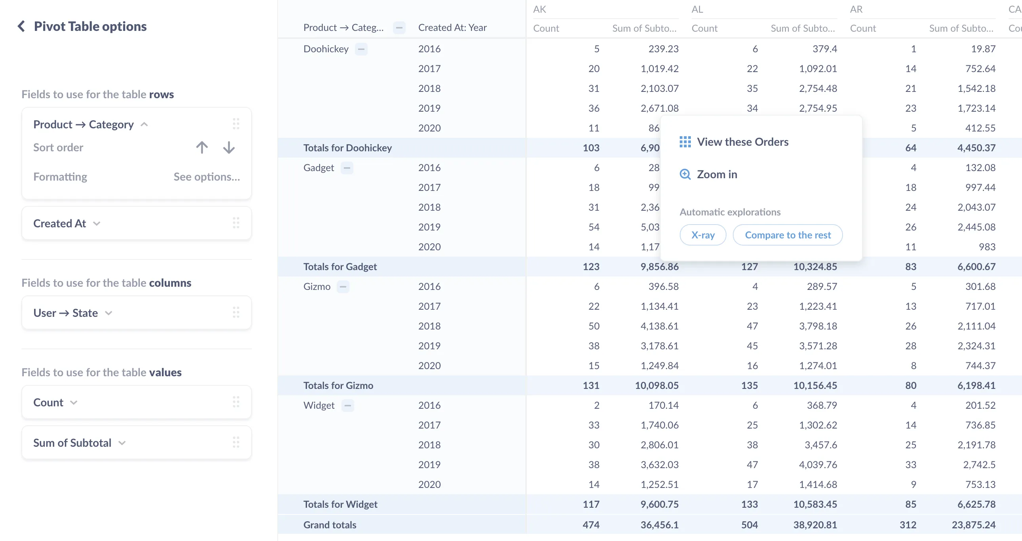The width and height of the screenshot is (1022, 541).
Task: Click the 1,019.42 Doohickey 2017 AK value
Action: click(660, 69)
